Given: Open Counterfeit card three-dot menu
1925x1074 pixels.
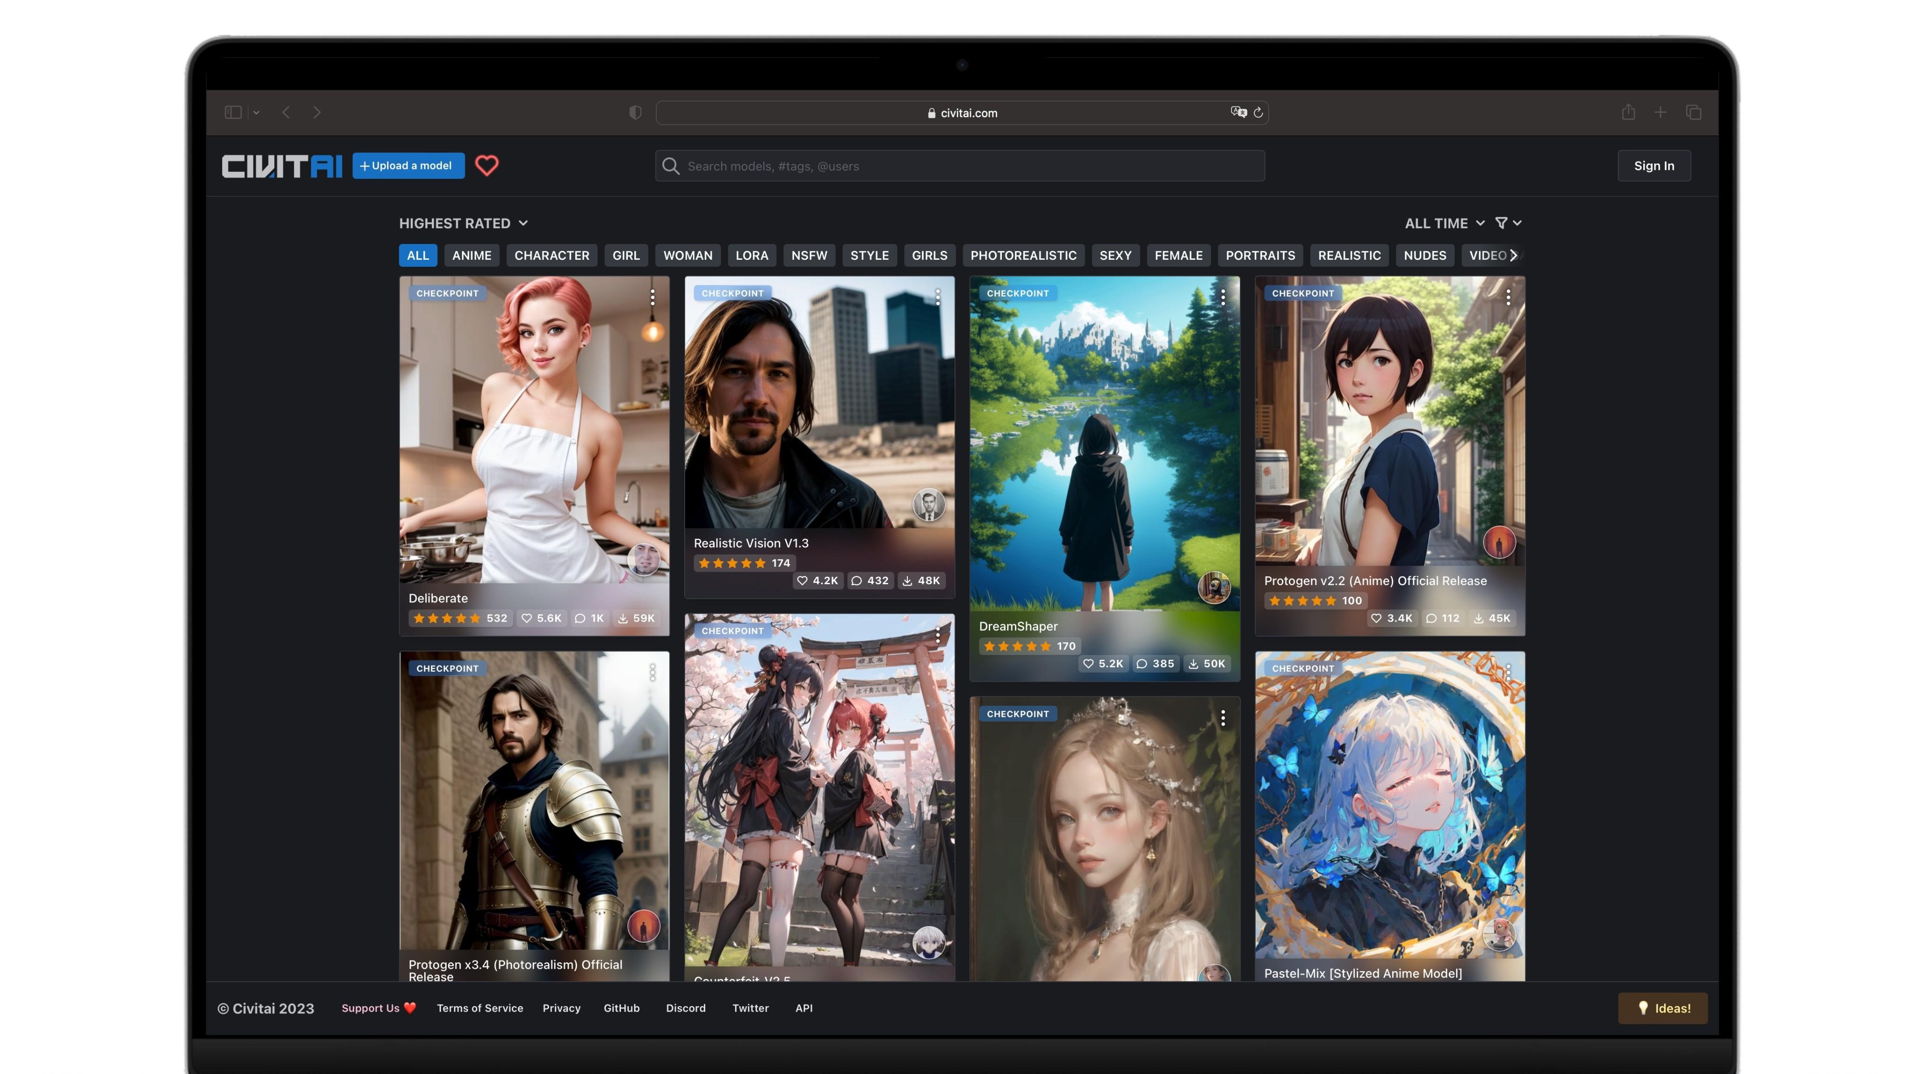Looking at the screenshot, I should point(938,635).
